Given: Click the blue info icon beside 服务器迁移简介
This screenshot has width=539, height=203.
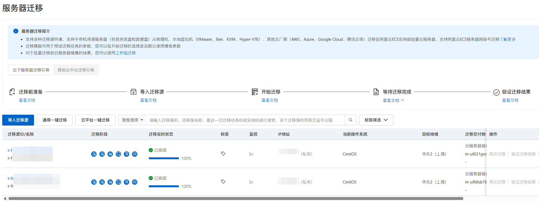Looking at the screenshot, I should tap(16, 31).
